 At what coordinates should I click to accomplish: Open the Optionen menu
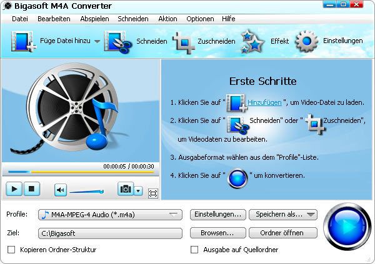click(x=199, y=19)
